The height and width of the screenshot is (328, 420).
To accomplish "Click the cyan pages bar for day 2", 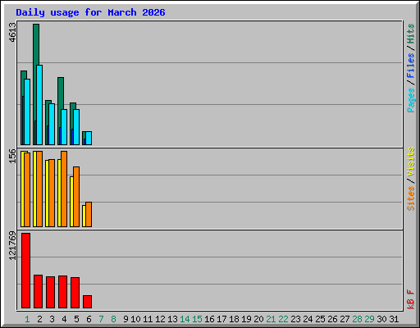I will (39, 105).
